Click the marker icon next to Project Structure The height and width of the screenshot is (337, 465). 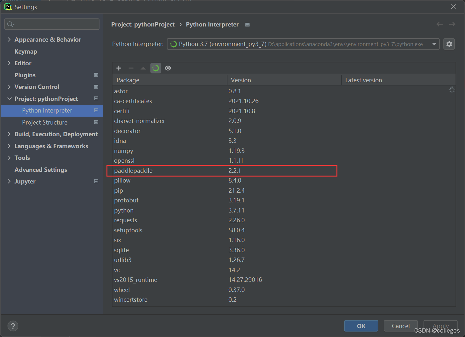pyautogui.click(x=96, y=122)
